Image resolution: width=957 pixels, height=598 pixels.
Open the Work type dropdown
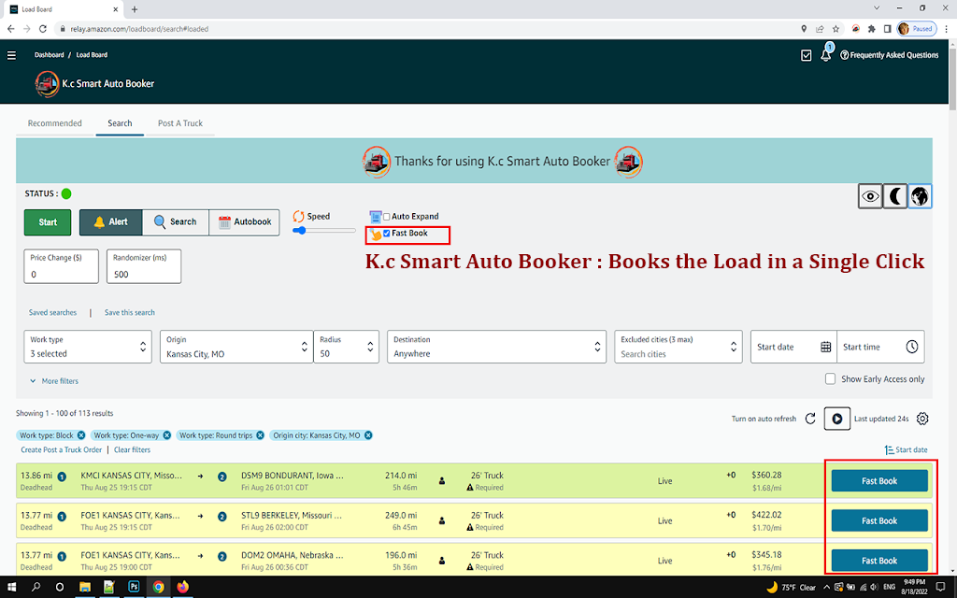[88, 347]
